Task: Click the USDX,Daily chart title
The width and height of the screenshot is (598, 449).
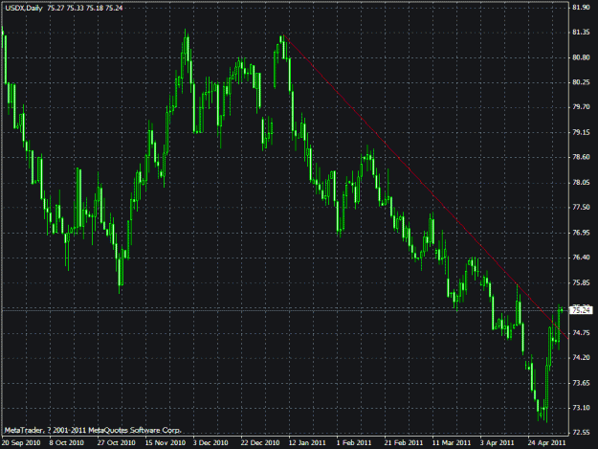Action: [24, 8]
